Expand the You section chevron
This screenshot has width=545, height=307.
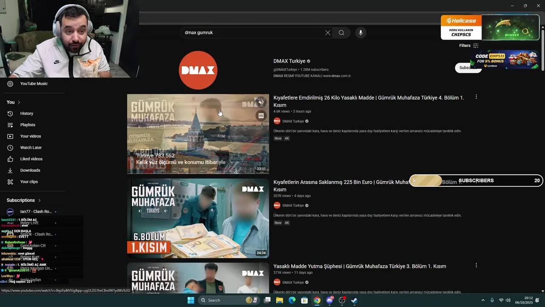coord(19,102)
